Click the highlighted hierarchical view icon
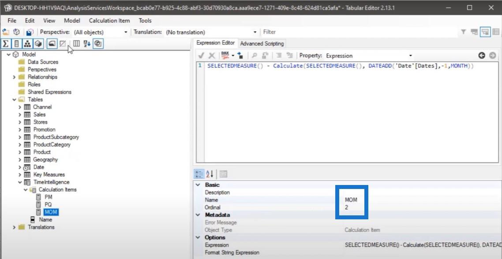Screen dimensions: 502x259 [x=485, y=32]
